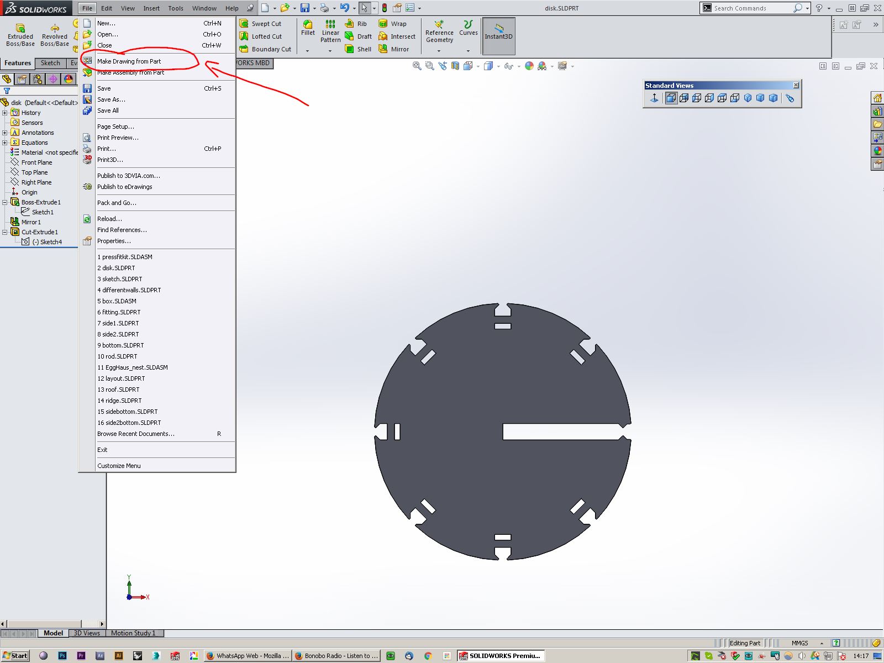Click Section View icon
Image resolution: width=884 pixels, height=663 pixels.
point(455,66)
